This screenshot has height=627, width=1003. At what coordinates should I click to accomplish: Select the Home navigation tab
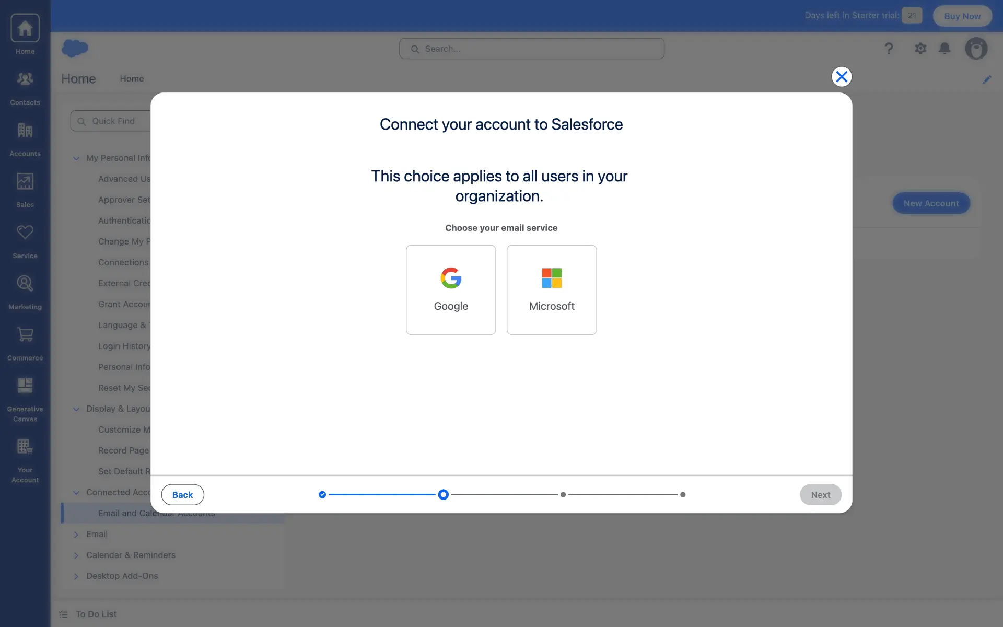tap(132, 79)
